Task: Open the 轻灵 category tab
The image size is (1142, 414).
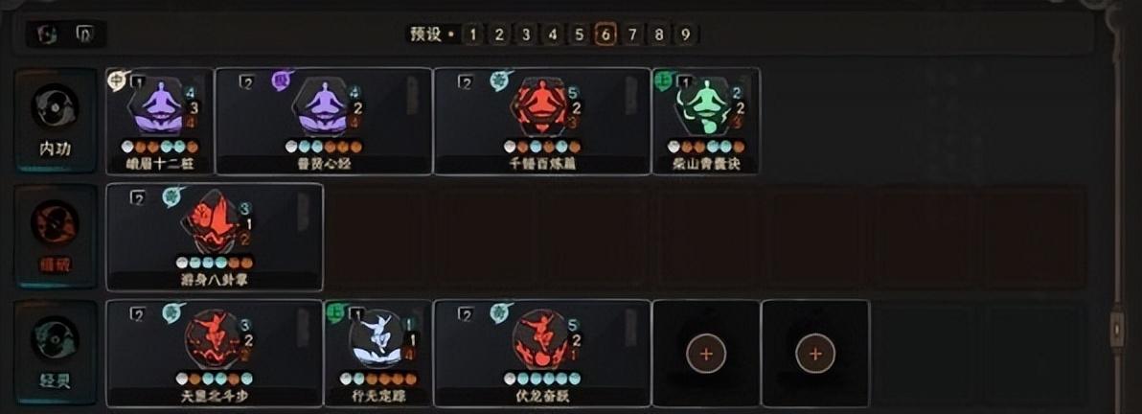Action: (56, 353)
